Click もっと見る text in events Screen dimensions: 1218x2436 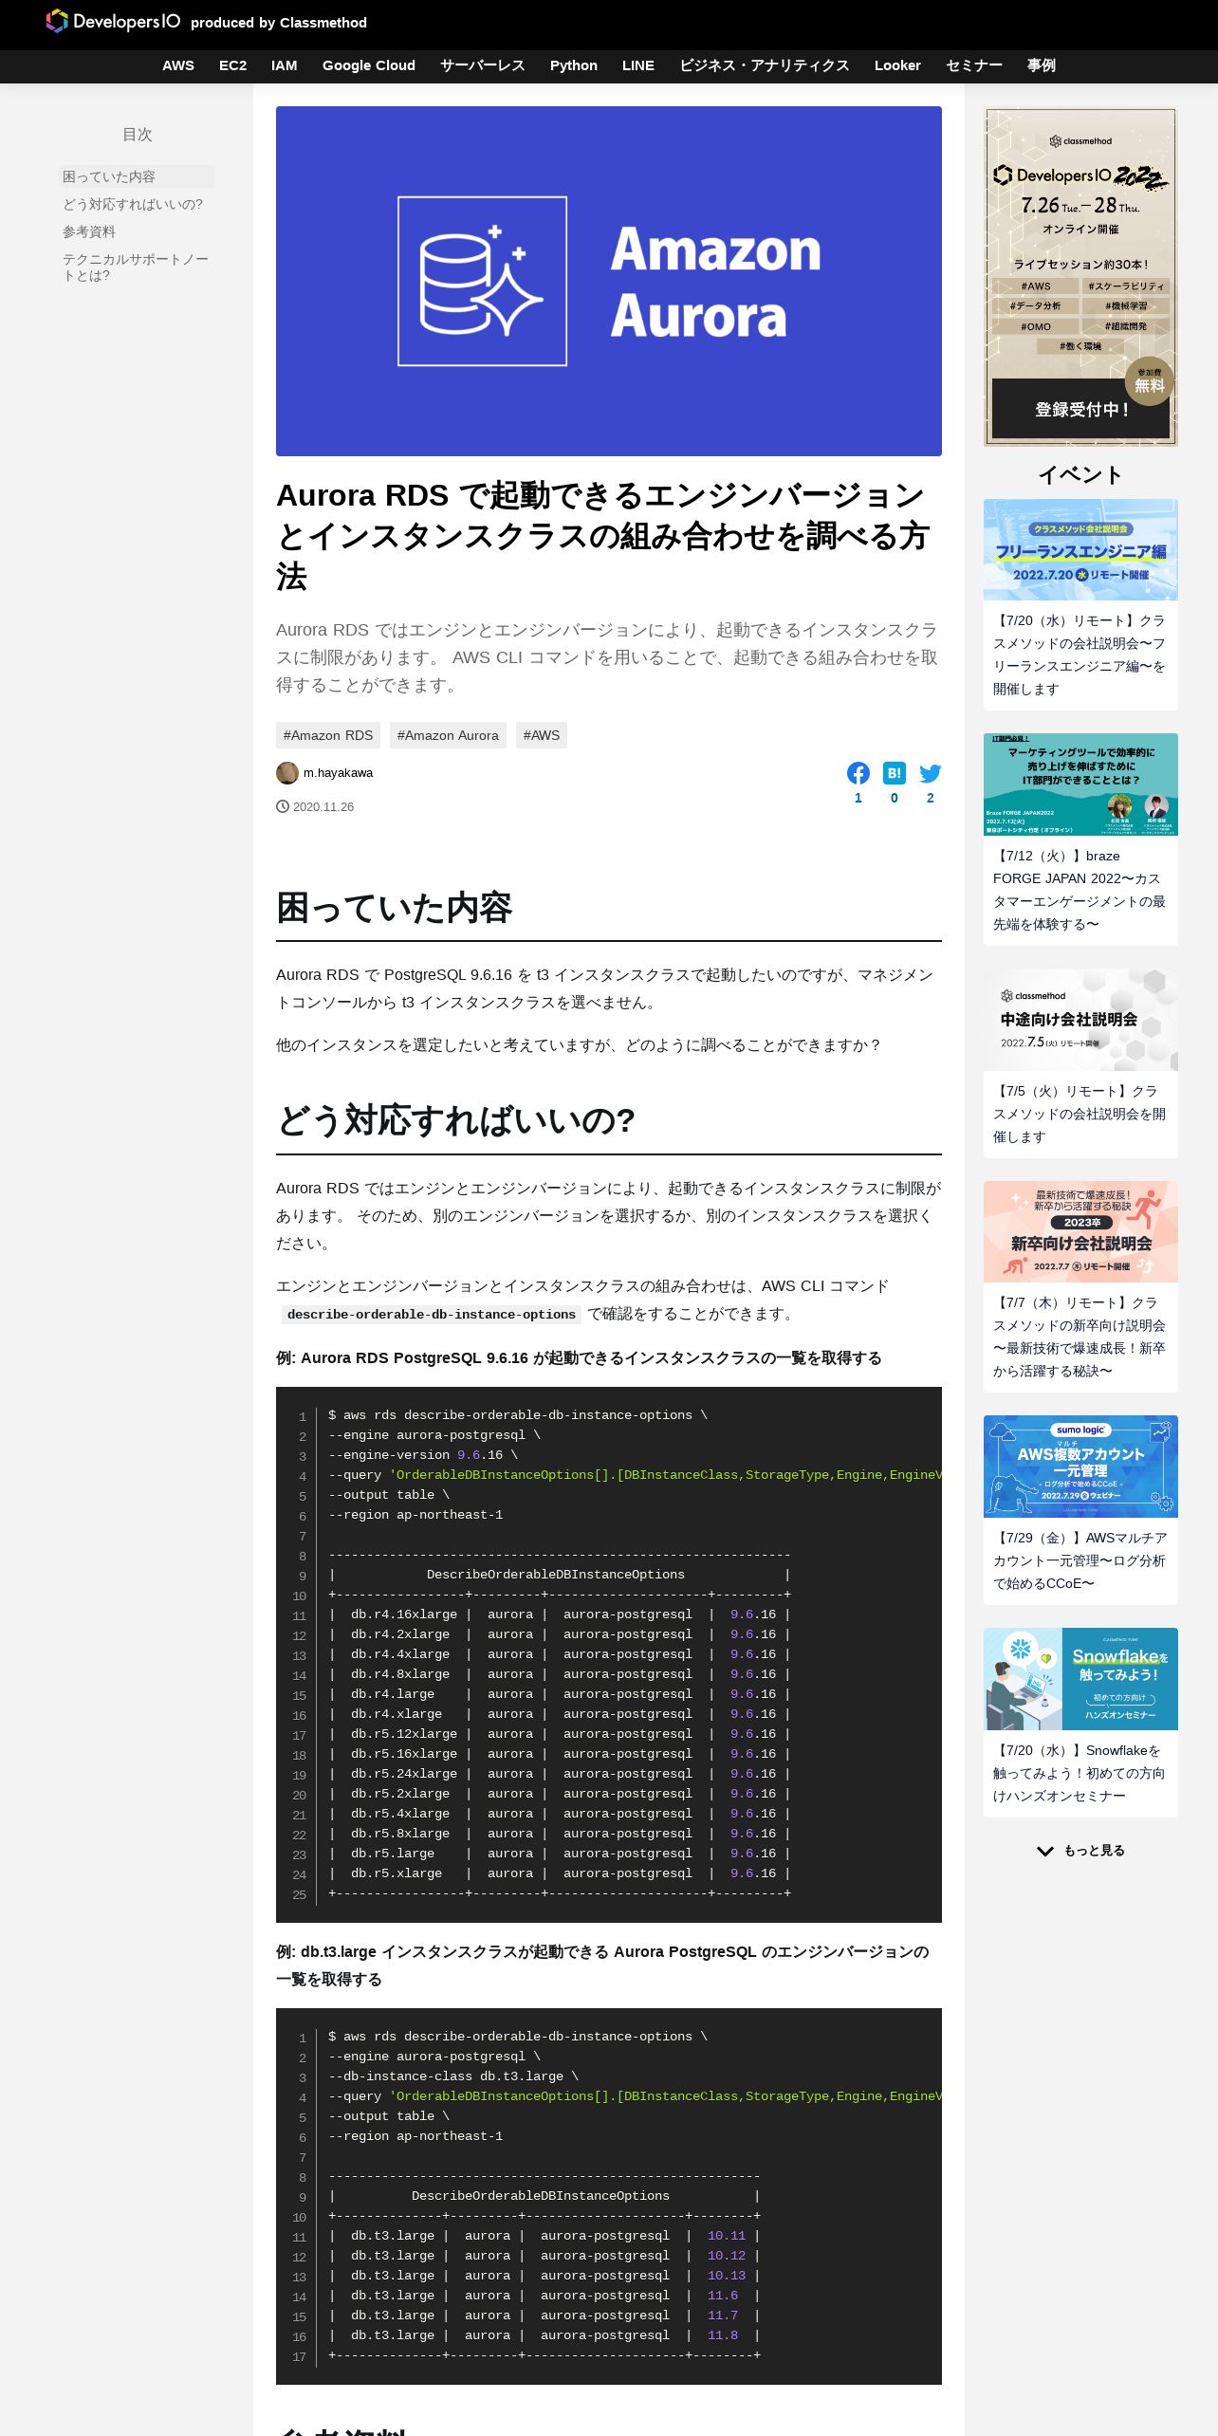tap(1094, 1851)
